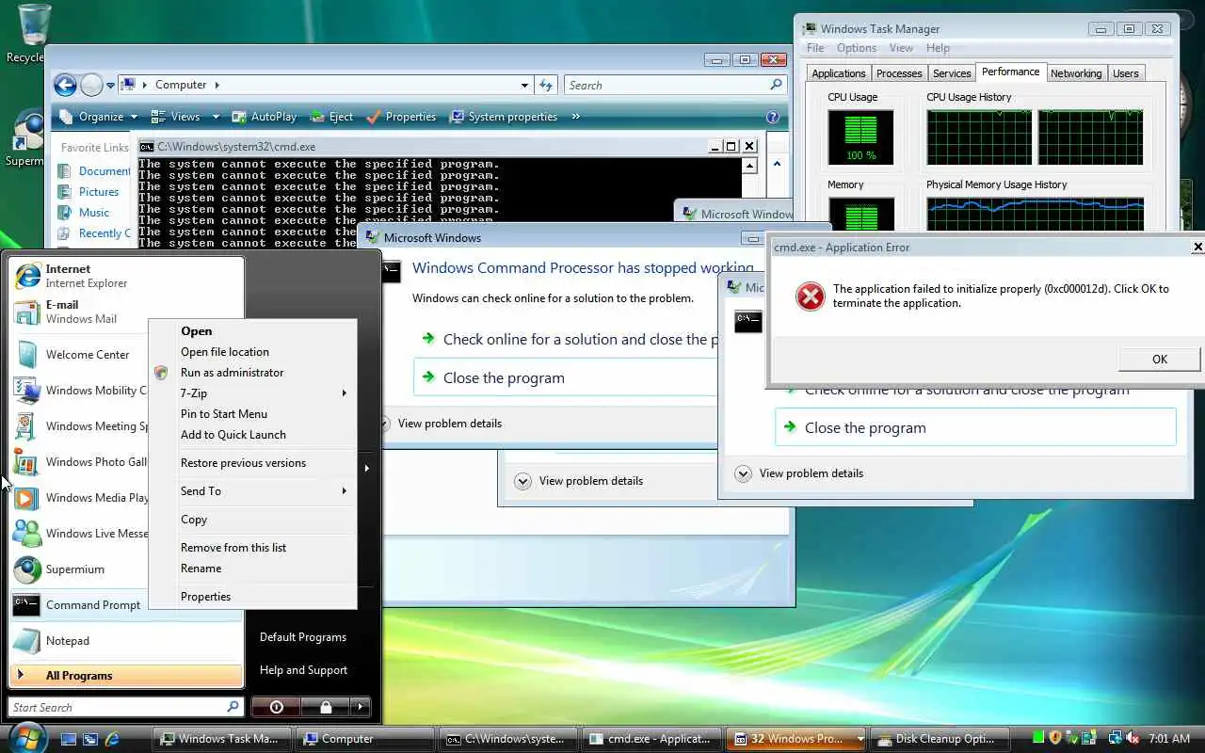Screen dimensions: 1205x753
Task: Open Music in Favorite Links
Action: click(x=94, y=213)
